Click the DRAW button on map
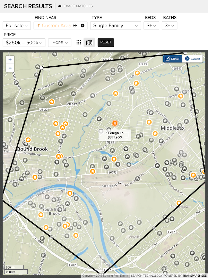Screen dimensions: 208x278 [x=173, y=59]
